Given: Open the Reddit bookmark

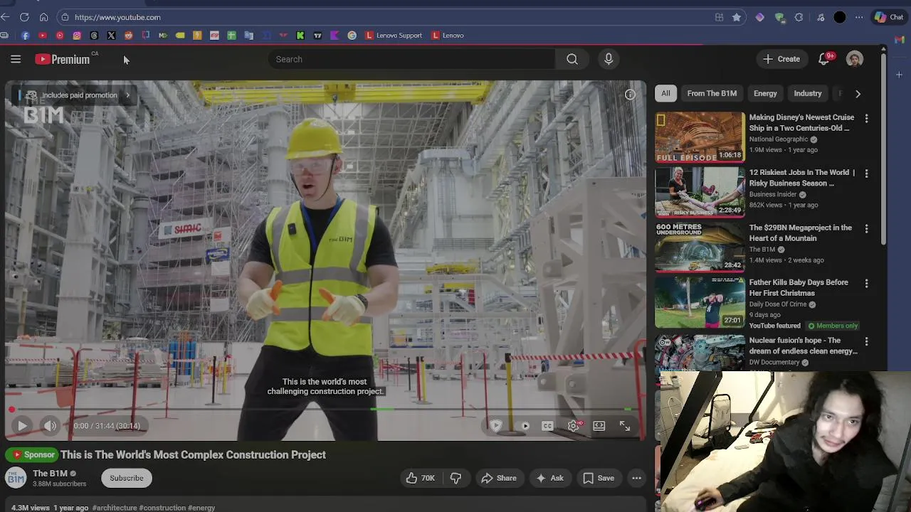Looking at the screenshot, I should point(128,36).
